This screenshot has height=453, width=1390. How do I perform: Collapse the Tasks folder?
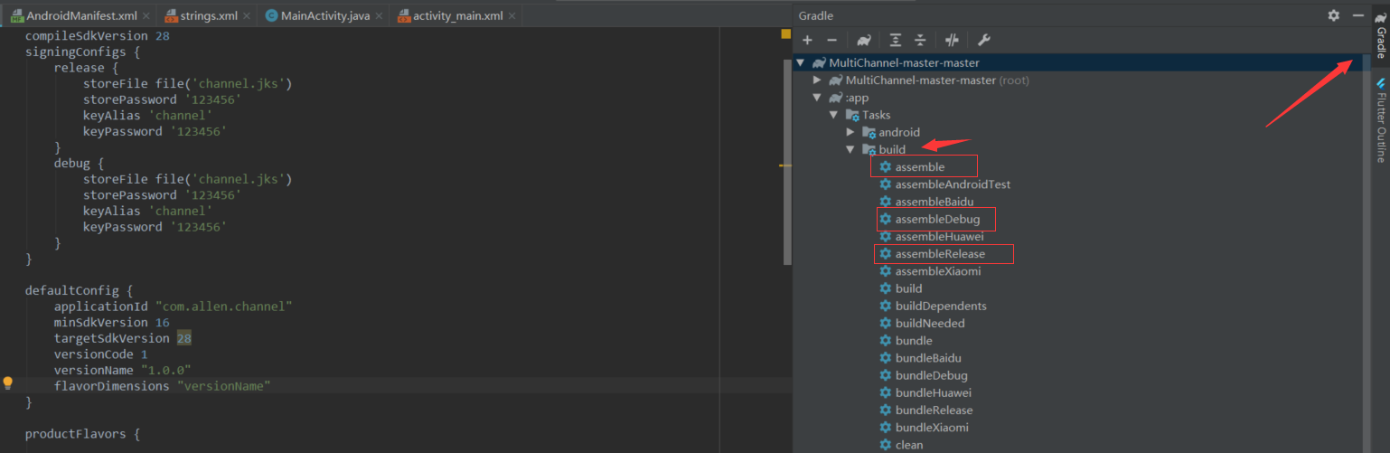833,115
